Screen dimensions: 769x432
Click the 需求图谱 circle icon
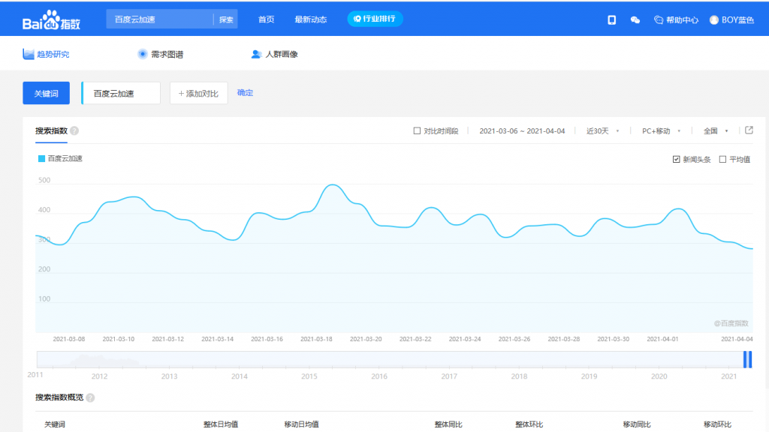click(142, 54)
